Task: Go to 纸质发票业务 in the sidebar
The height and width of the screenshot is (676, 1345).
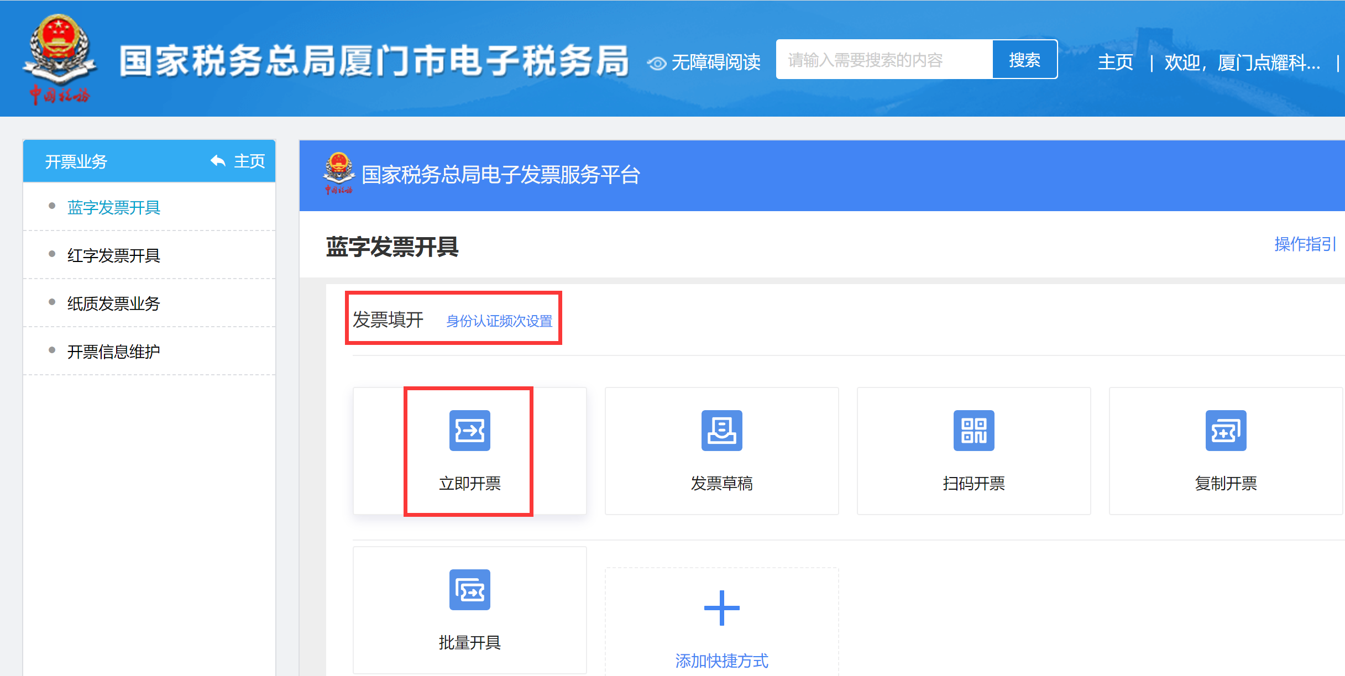Action: [113, 303]
